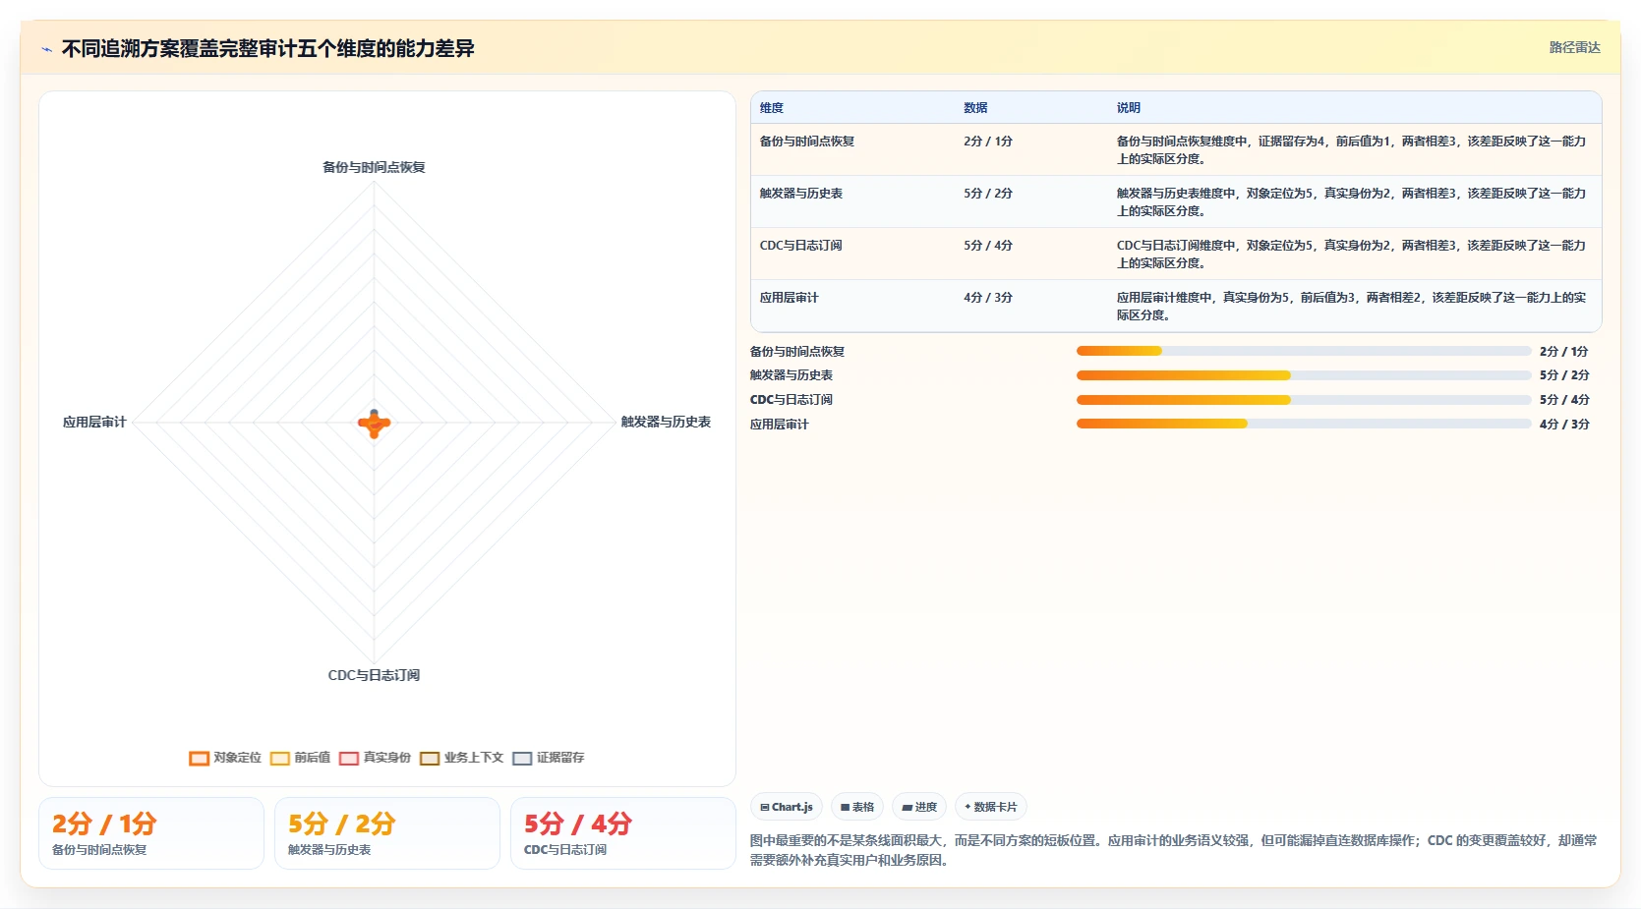Screen dimensions: 1641x909
Task: Click the CDC与日志订阅 progress bar
Action: tap(1304, 400)
